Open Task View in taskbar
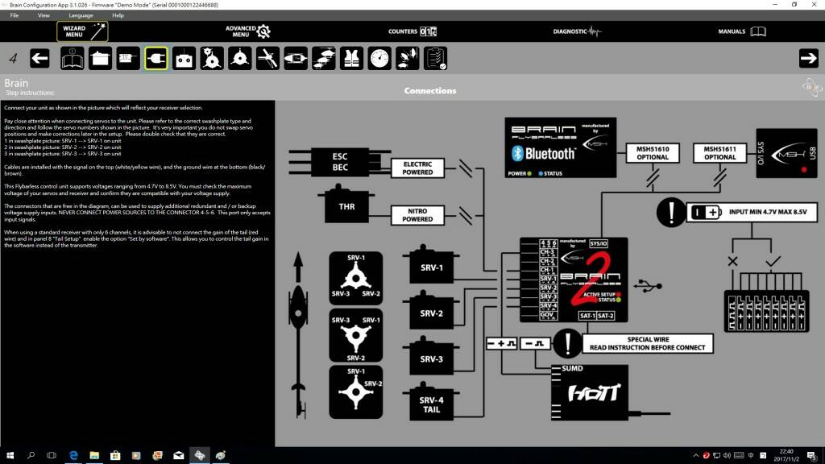 [52, 455]
